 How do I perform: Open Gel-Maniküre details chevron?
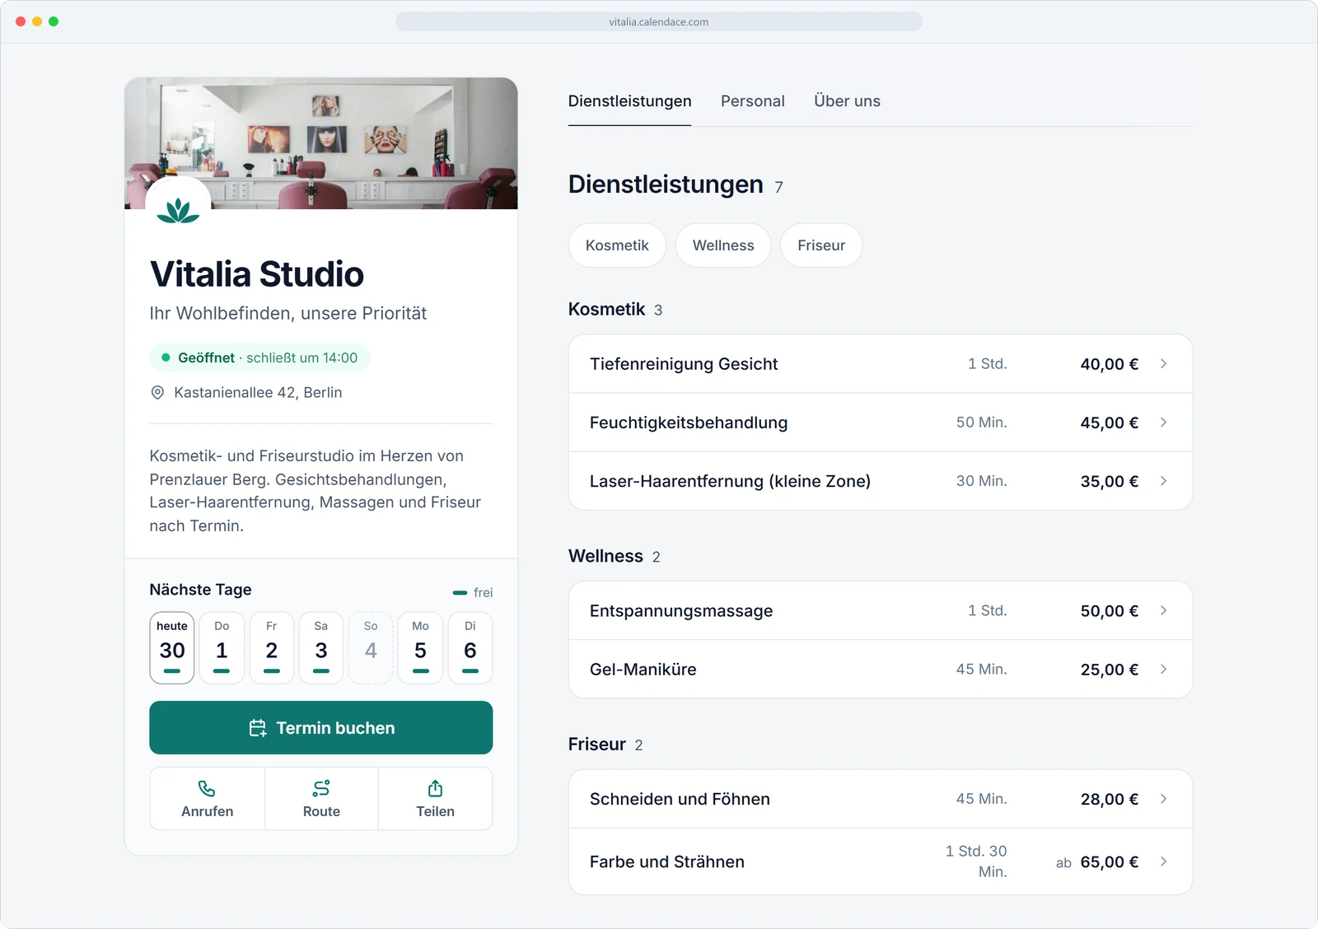tap(1163, 670)
